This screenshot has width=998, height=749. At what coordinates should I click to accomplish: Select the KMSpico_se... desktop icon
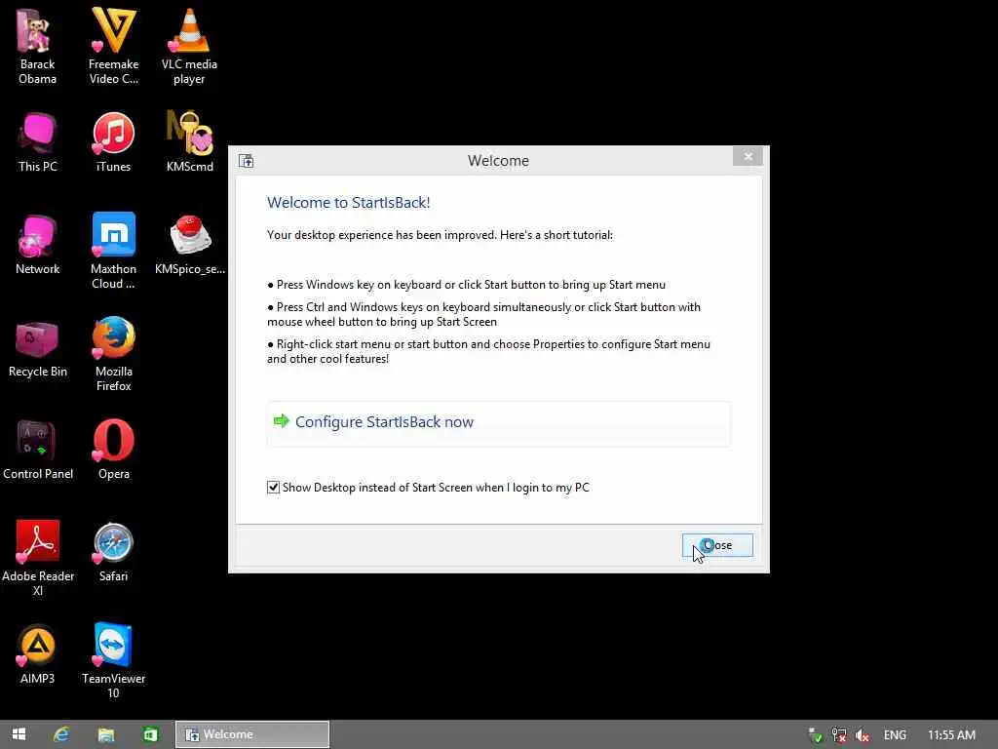[190, 244]
